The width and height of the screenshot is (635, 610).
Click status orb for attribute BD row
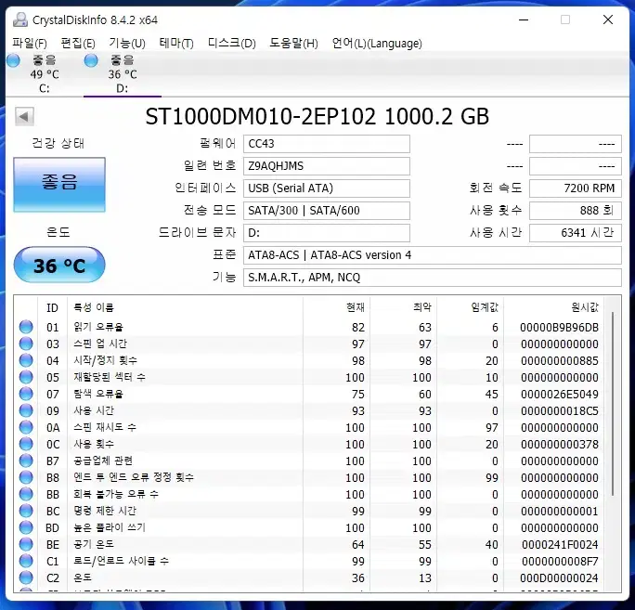pos(26,527)
